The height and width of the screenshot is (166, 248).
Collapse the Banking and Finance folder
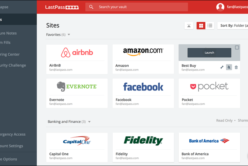pos(89,122)
